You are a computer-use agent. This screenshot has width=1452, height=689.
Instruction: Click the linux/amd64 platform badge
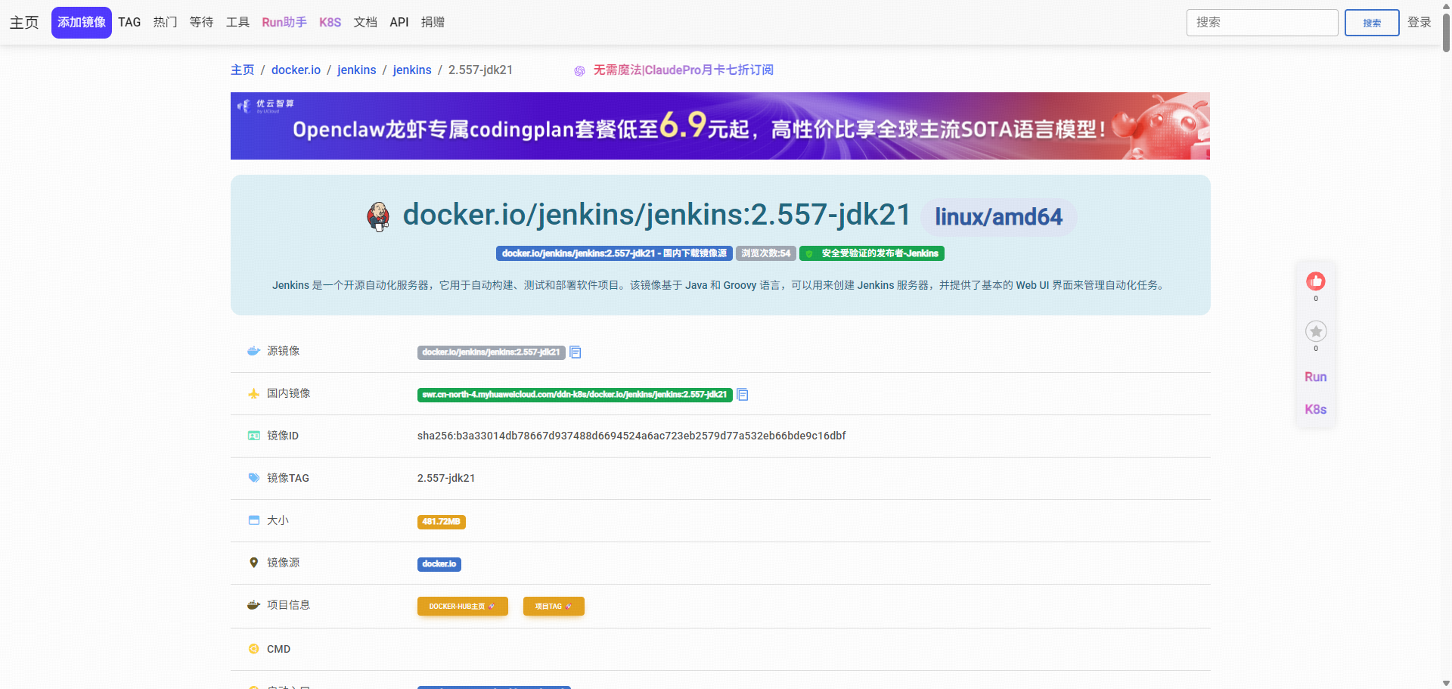(998, 217)
